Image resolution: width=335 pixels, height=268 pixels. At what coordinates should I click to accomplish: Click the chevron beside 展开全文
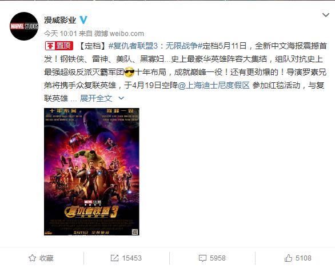[121, 98]
